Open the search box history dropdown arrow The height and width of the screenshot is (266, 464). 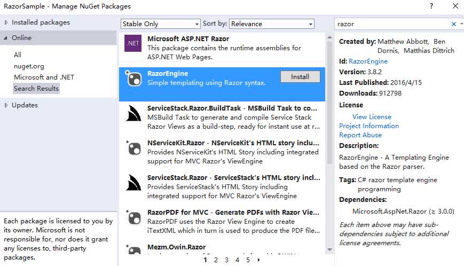(461, 24)
